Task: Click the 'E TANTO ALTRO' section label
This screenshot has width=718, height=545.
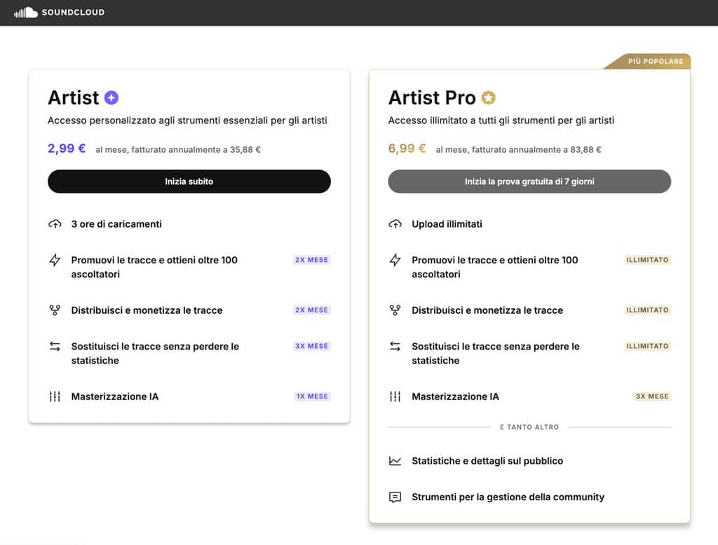Action: pyautogui.click(x=529, y=427)
